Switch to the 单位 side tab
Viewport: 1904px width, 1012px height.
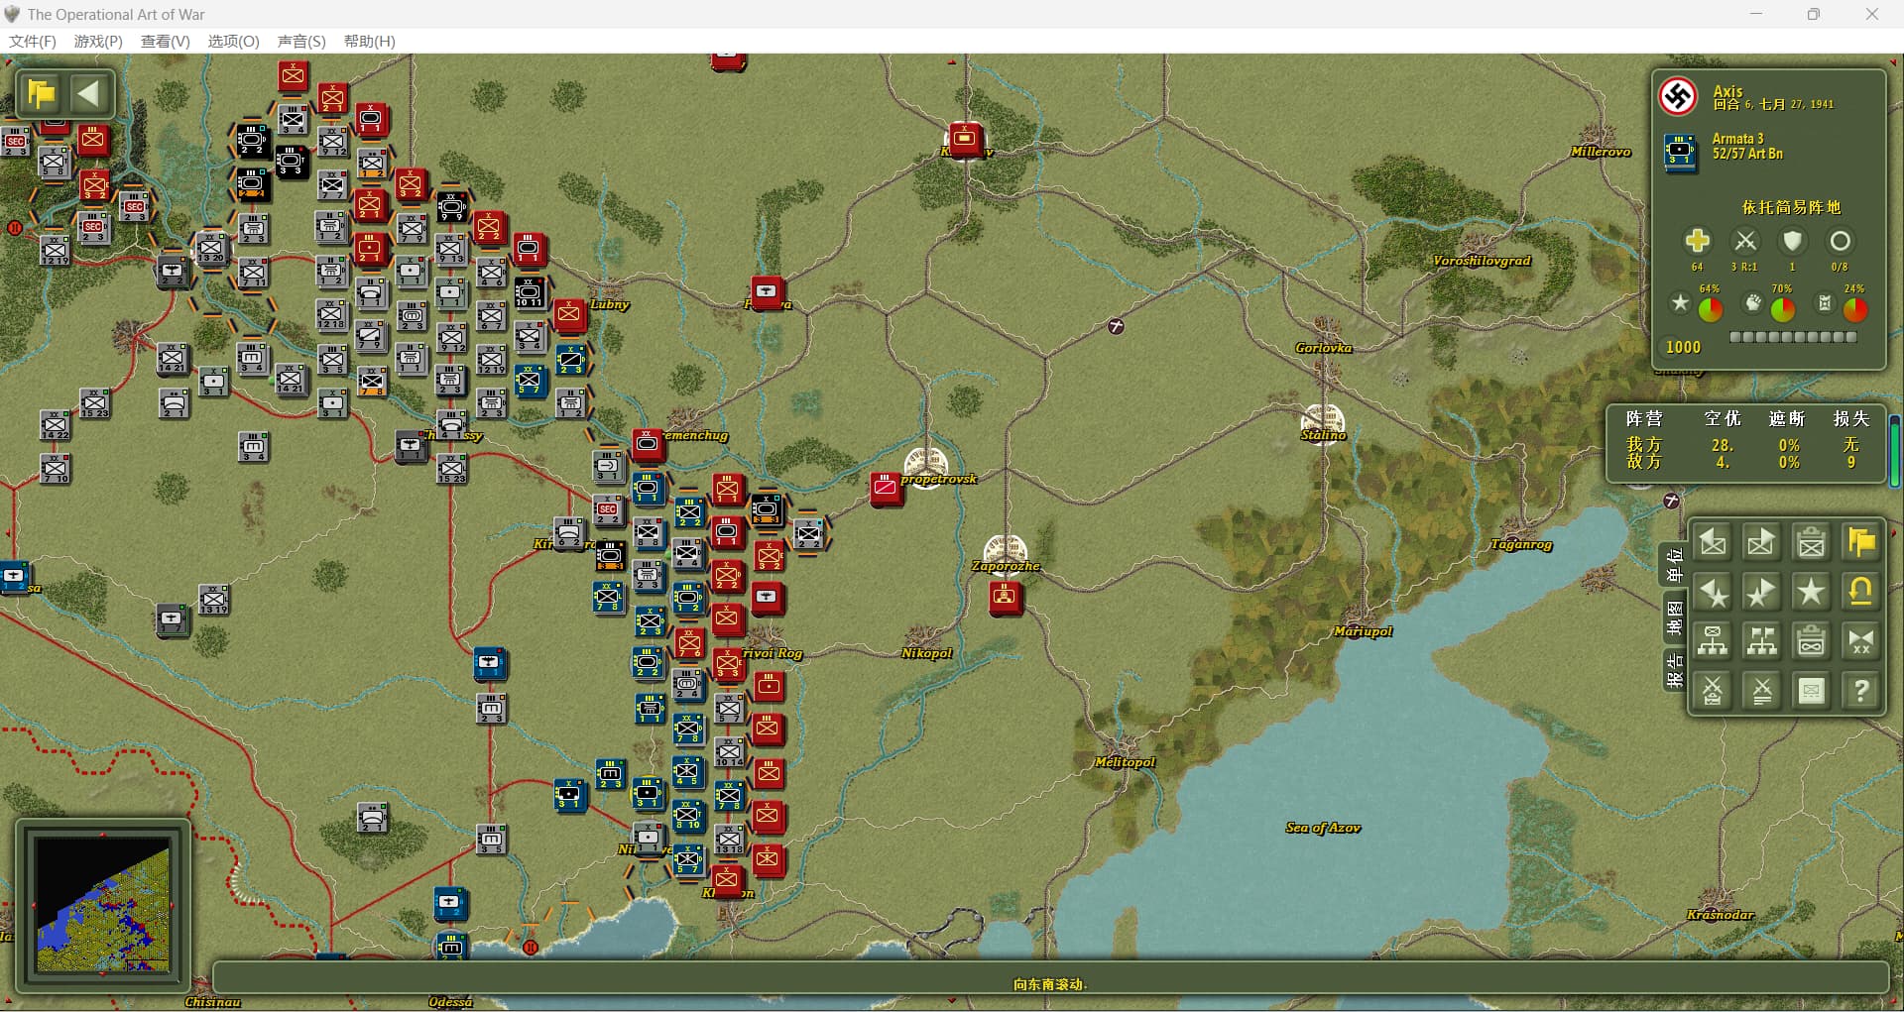tap(1674, 564)
